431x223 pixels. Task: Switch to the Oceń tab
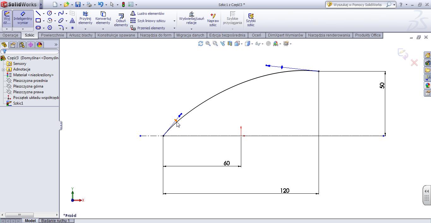pyautogui.click(x=256, y=35)
